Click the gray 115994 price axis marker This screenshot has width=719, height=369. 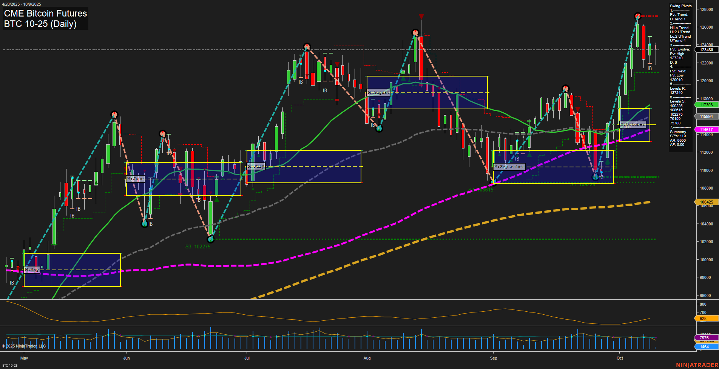pyautogui.click(x=706, y=116)
